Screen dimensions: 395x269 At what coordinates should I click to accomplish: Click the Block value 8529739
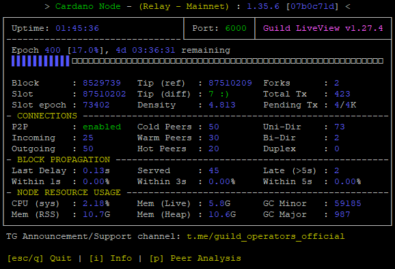click(102, 83)
